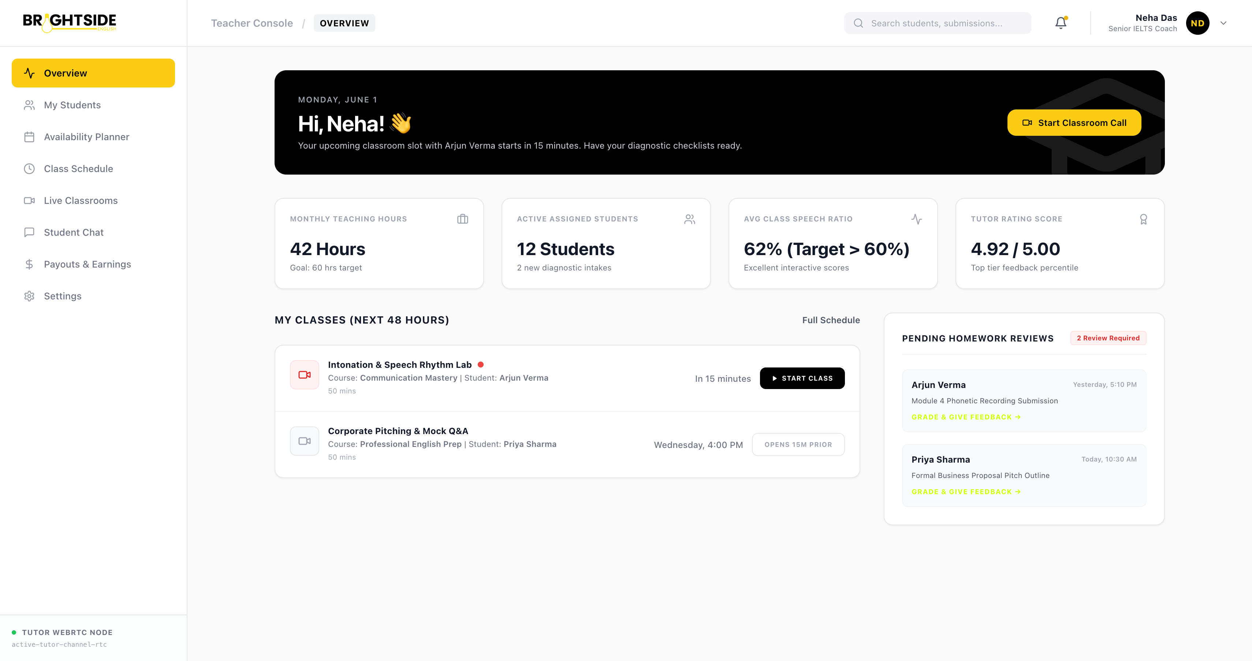Click the Student Chat speech bubble icon

click(x=29, y=232)
